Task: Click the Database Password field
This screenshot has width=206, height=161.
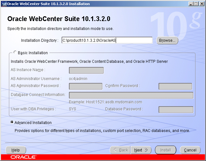Action: click(x=176, y=110)
